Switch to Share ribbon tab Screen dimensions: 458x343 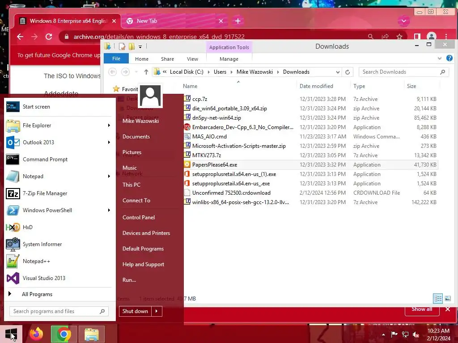(x=167, y=59)
